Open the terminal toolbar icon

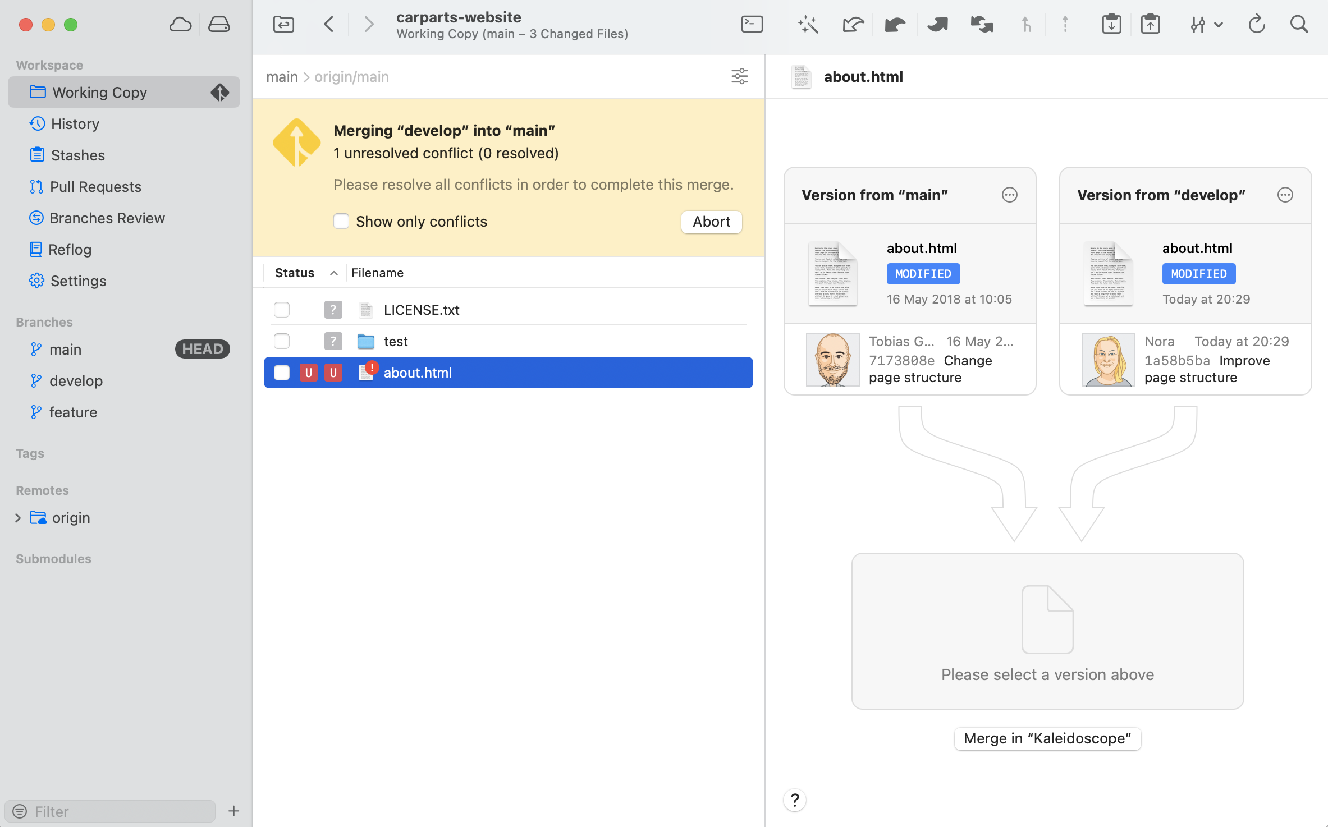[752, 25]
